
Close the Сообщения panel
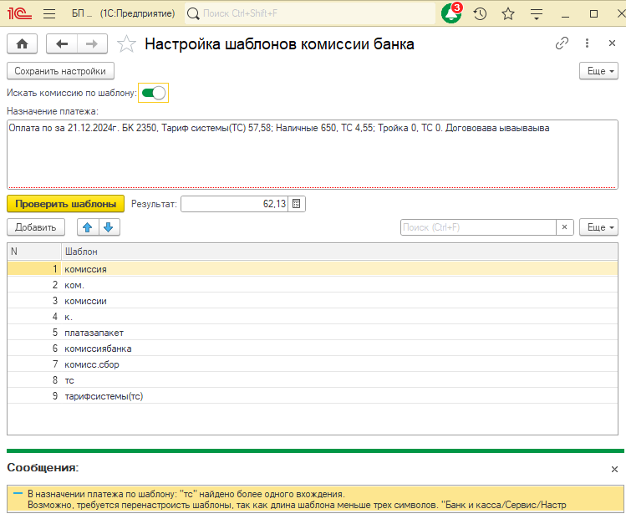click(614, 470)
